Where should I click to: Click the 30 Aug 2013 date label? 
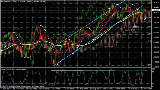click(95, 89)
